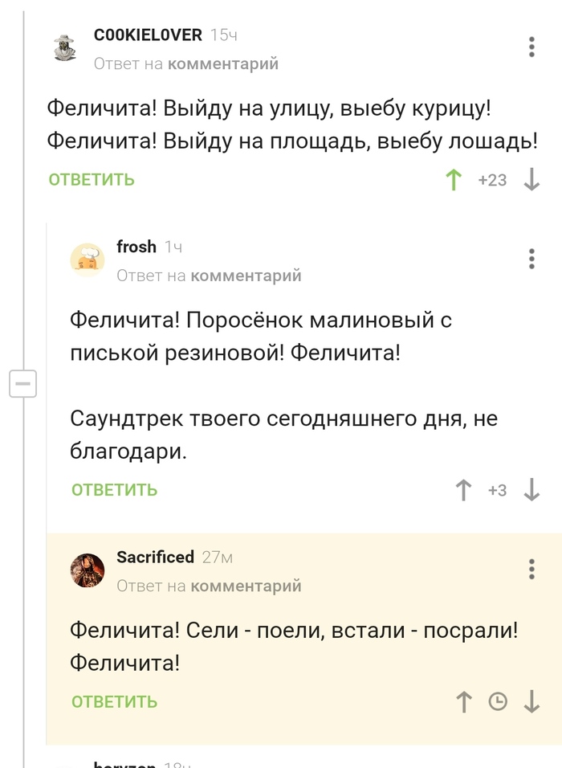Click frosh's avatar picture
The image size is (562, 768).
[x=88, y=260]
